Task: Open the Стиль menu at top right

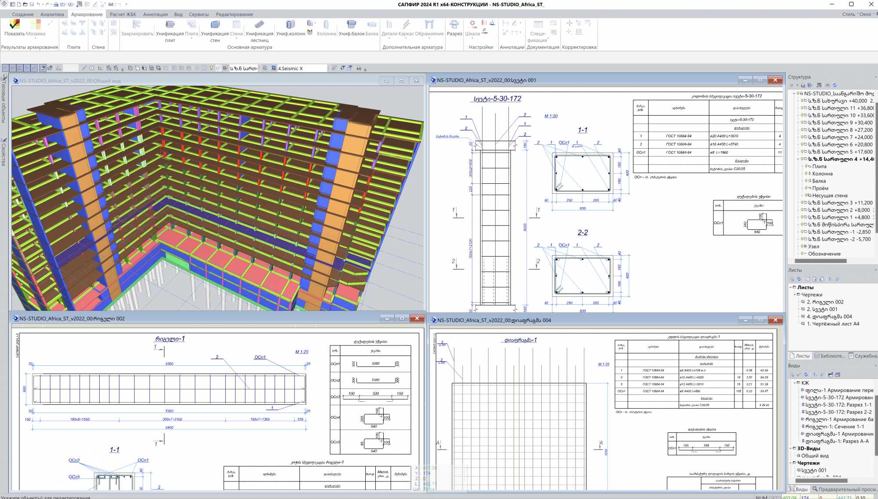Action: pyautogui.click(x=848, y=14)
